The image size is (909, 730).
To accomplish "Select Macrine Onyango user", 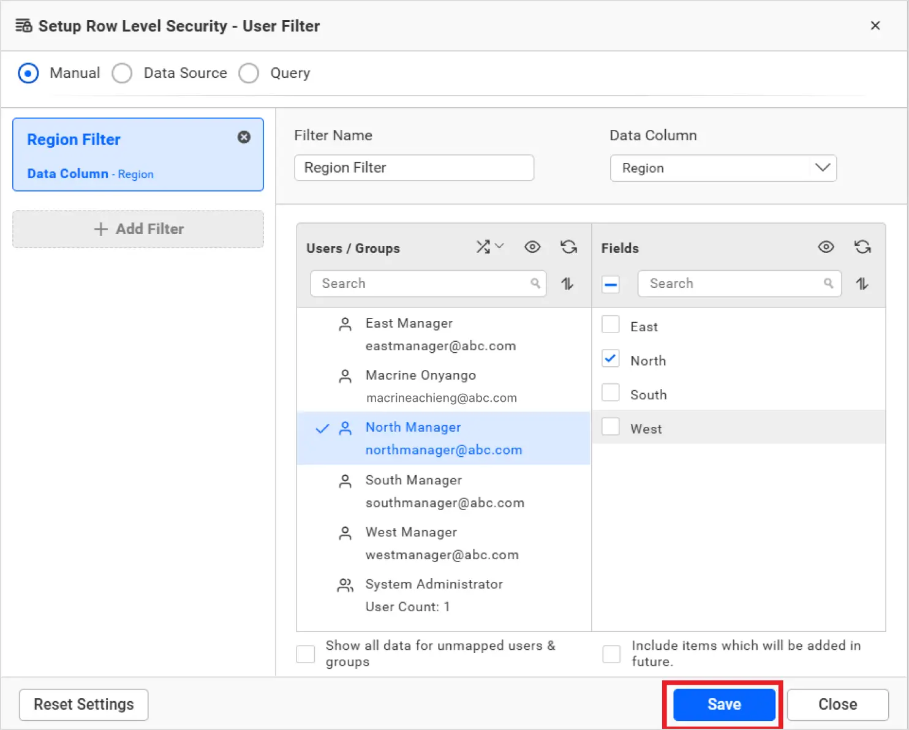I will pyautogui.click(x=443, y=386).
